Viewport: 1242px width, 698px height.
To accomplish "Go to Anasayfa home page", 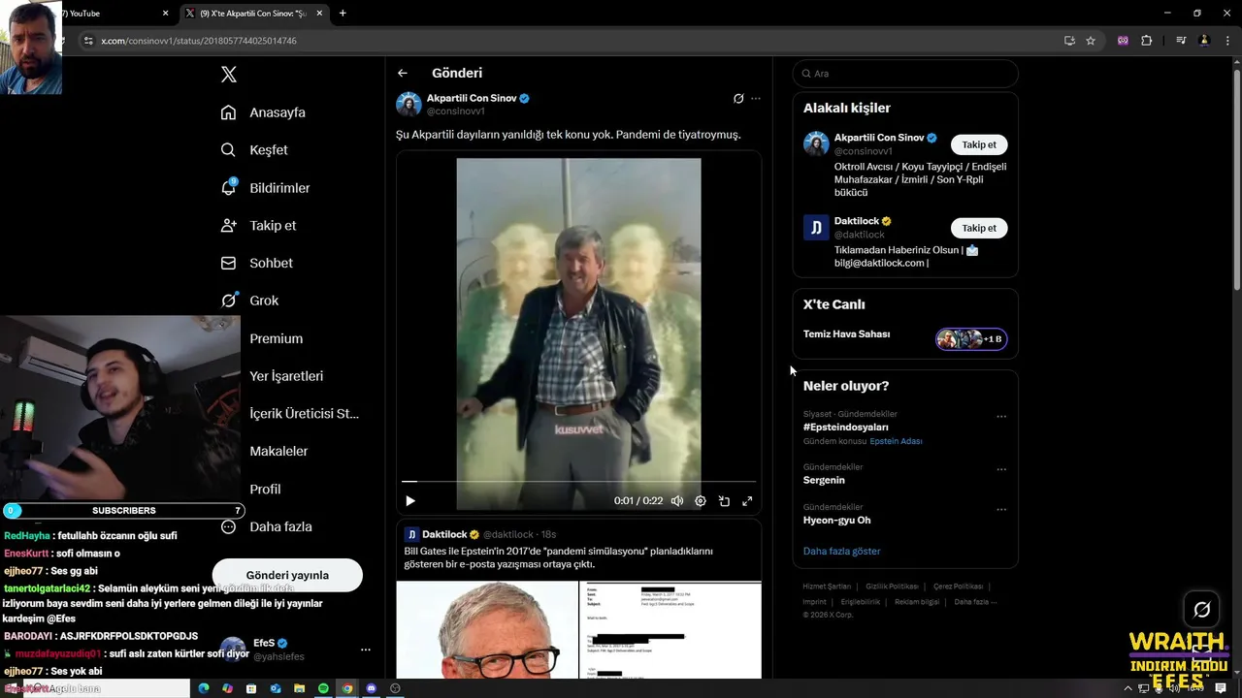I will click(263, 112).
